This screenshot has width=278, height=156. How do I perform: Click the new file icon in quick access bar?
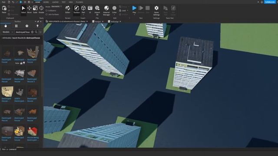[9, 2]
